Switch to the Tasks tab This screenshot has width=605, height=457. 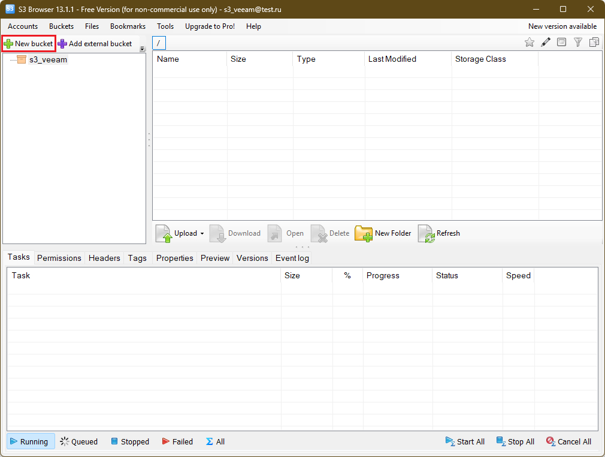[x=19, y=257]
